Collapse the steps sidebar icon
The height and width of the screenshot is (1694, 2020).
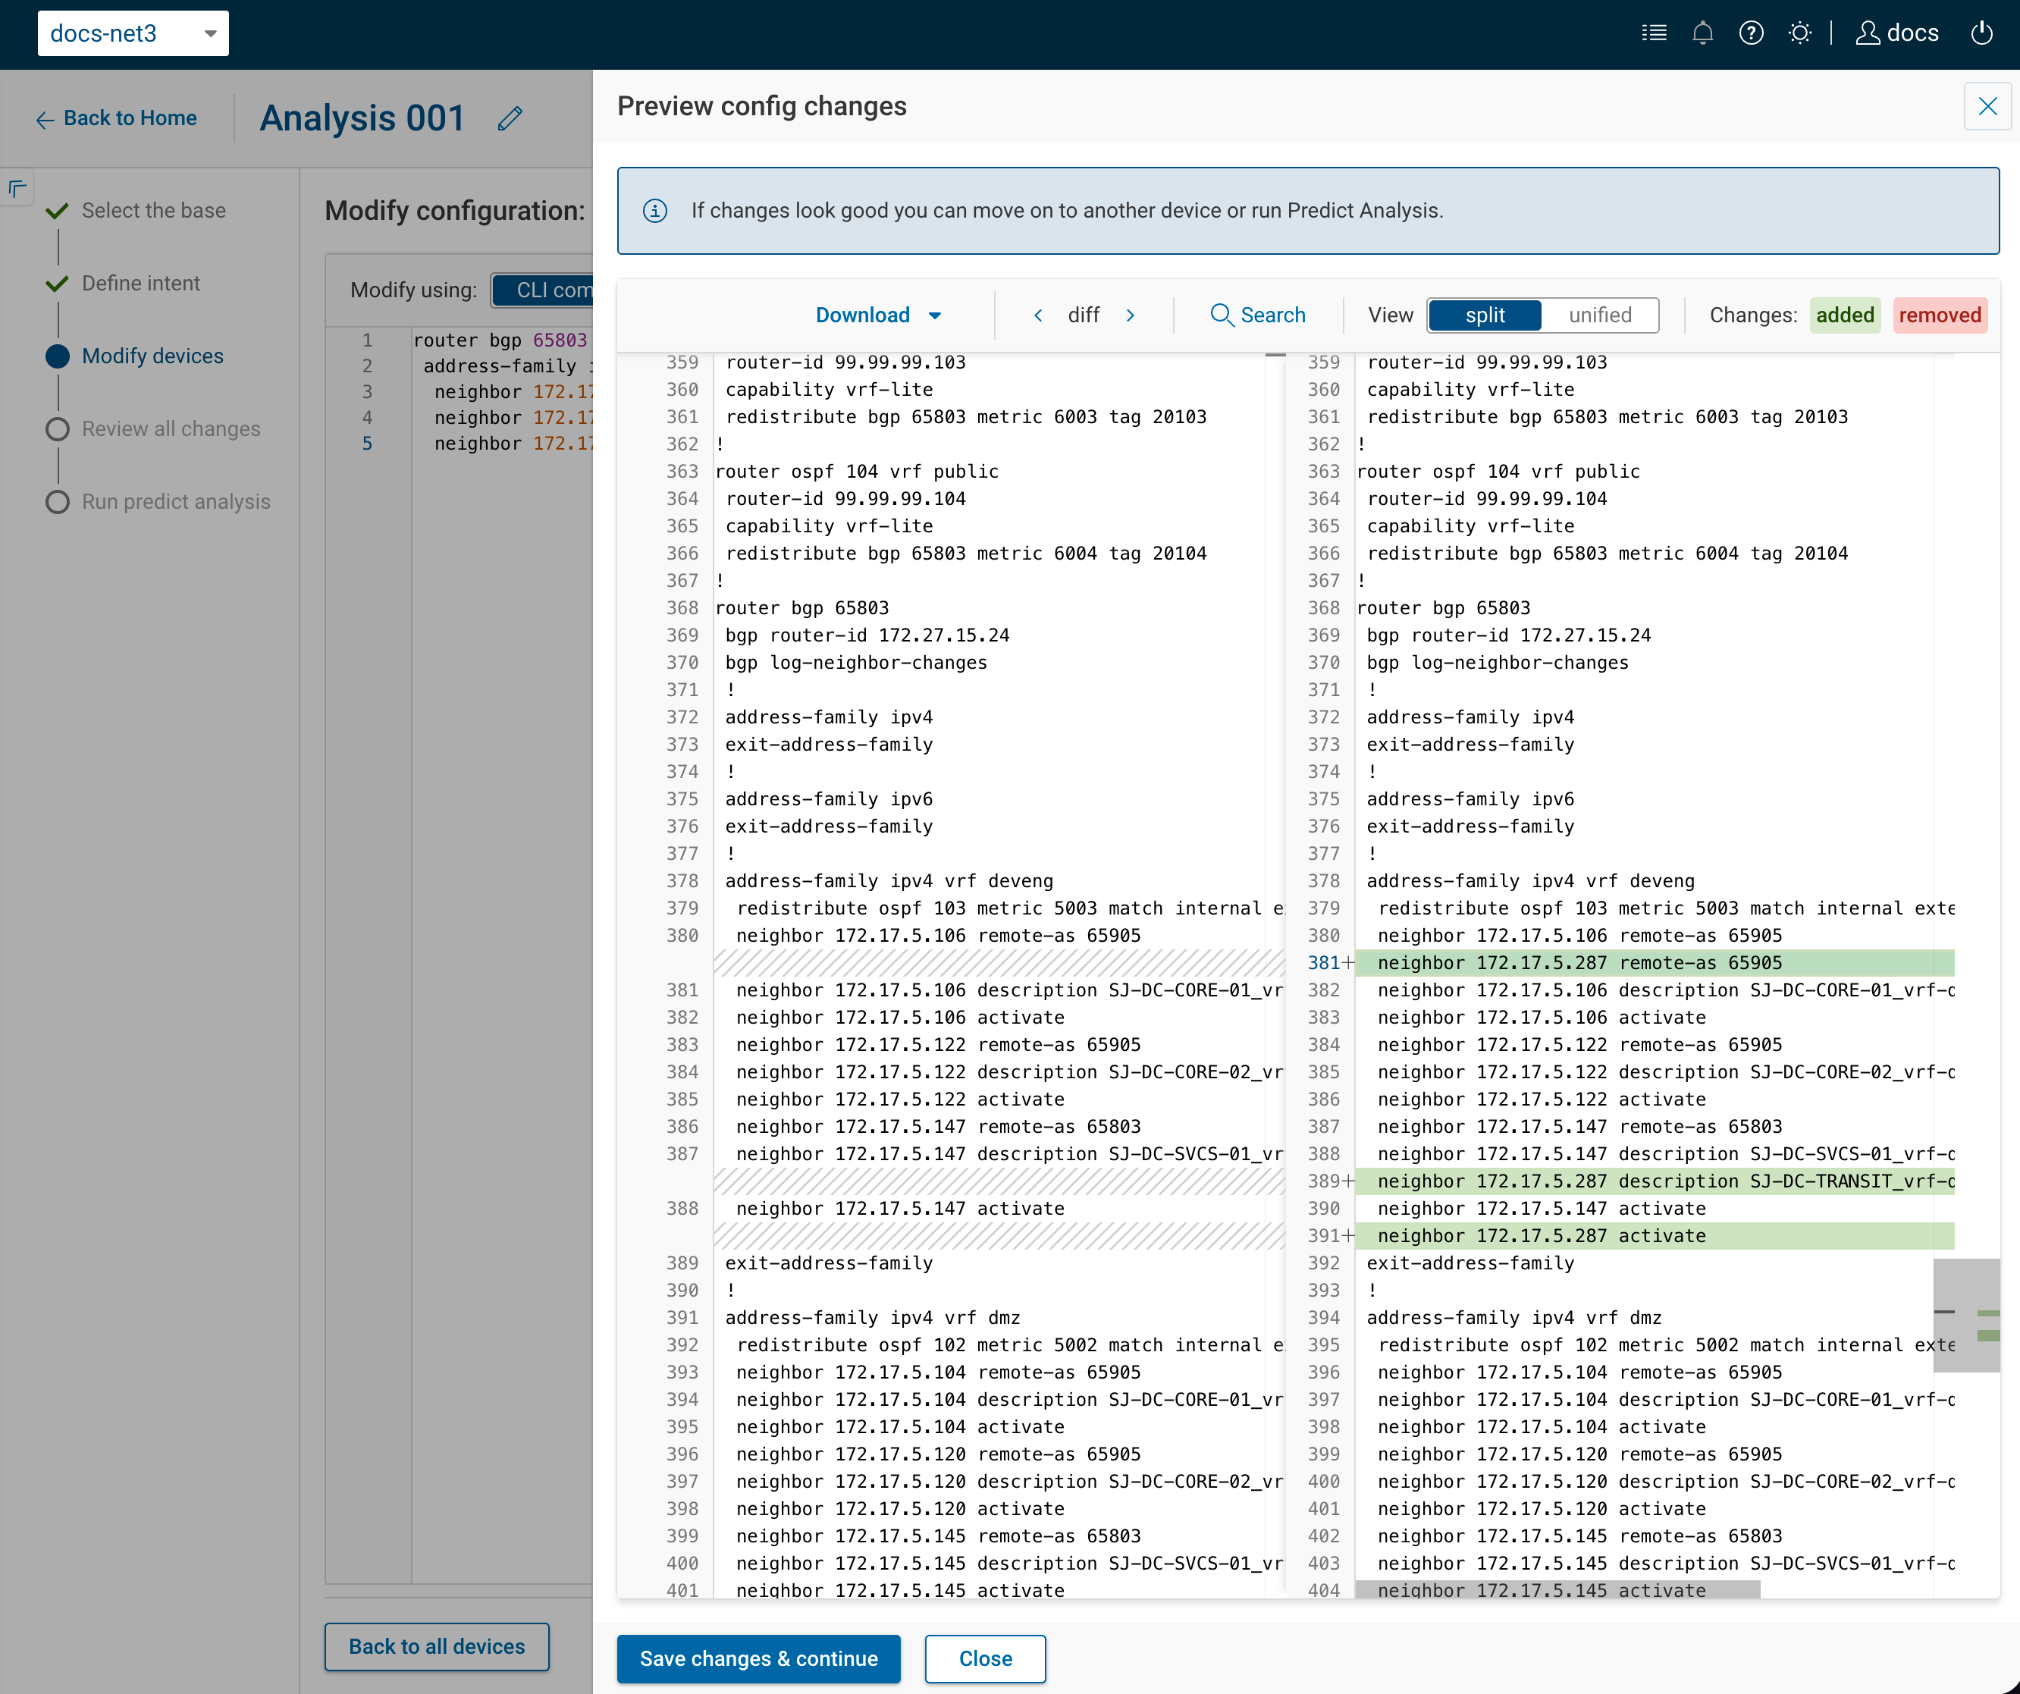click(17, 190)
